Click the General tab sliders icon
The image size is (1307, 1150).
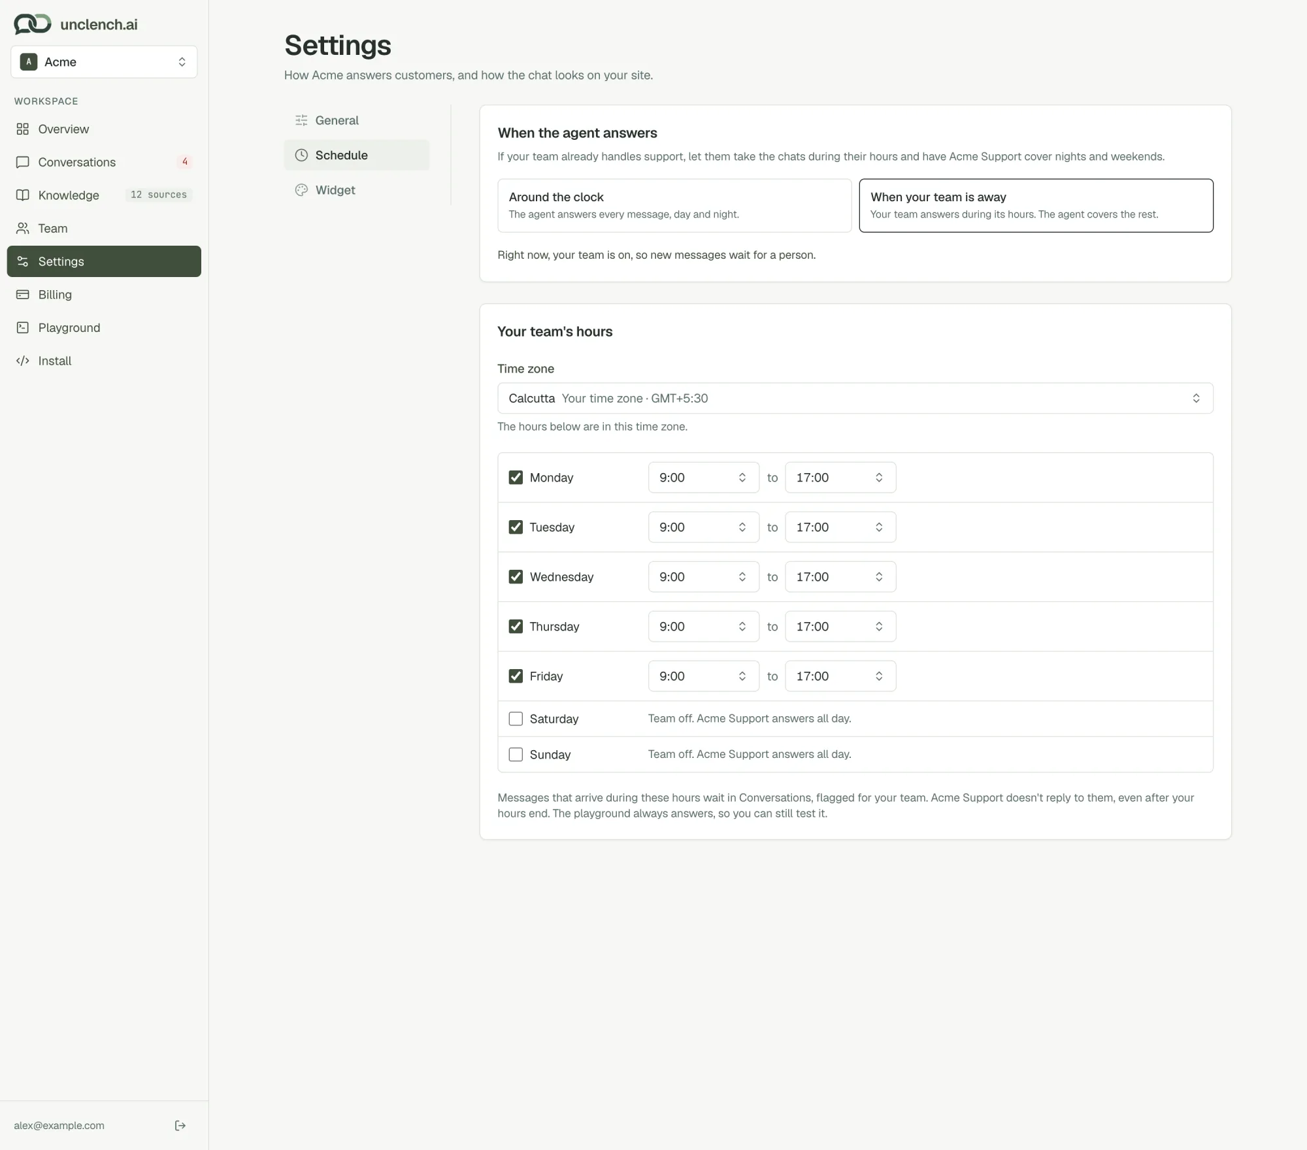click(301, 120)
